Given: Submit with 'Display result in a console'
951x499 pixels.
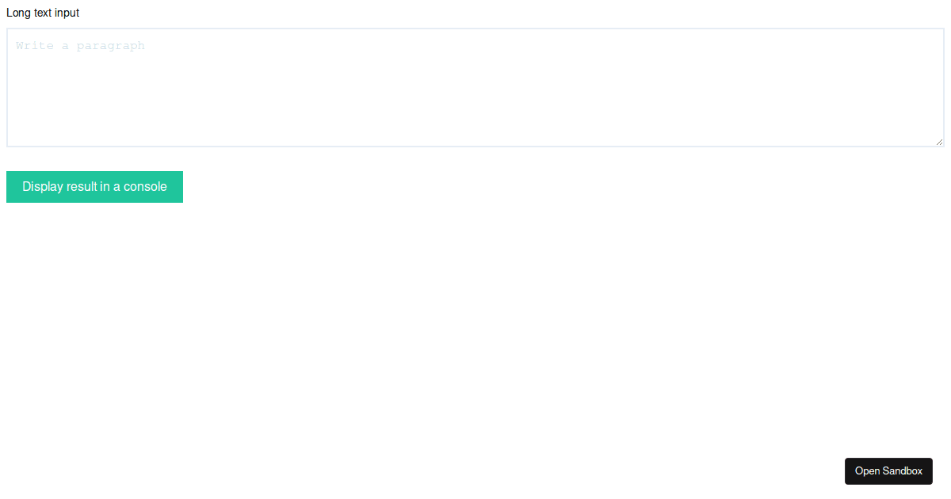Looking at the screenshot, I should pyautogui.click(x=94, y=187).
